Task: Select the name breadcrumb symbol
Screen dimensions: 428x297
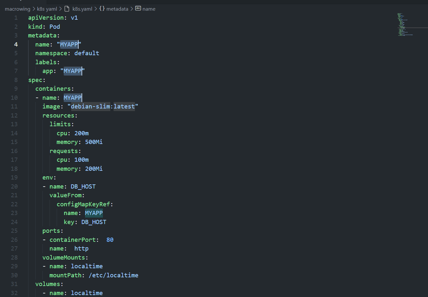Action: coord(149,9)
